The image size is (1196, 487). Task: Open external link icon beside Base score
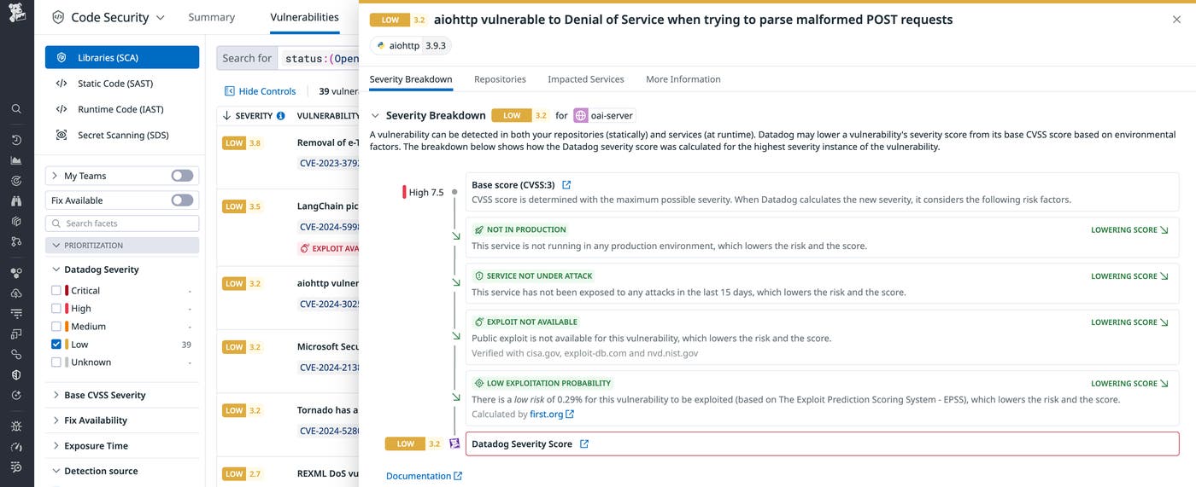point(566,185)
